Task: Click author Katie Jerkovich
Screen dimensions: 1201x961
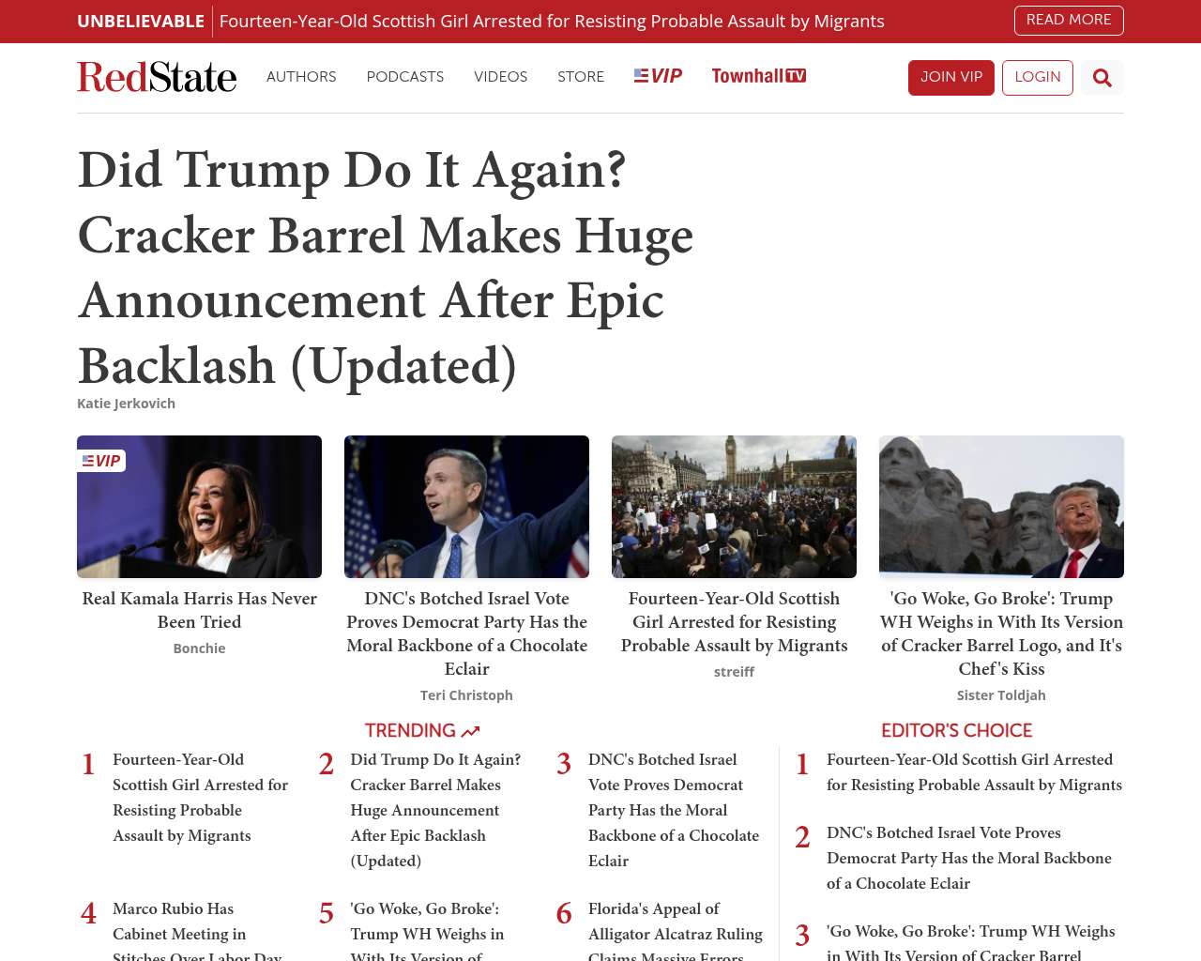Action: pos(126,404)
